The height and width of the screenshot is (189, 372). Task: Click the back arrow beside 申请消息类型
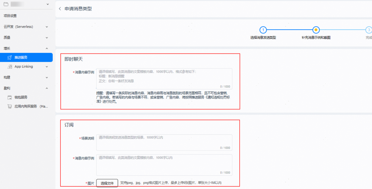point(60,9)
